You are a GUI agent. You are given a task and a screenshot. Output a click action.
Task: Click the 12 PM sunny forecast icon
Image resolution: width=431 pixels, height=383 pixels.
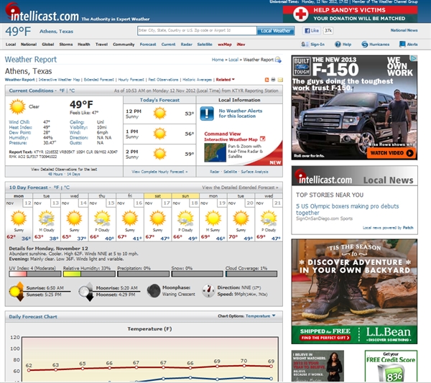(x=159, y=113)
